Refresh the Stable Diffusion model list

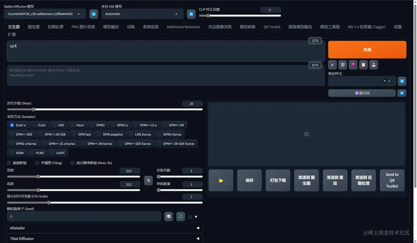click(x=94, y=14)
